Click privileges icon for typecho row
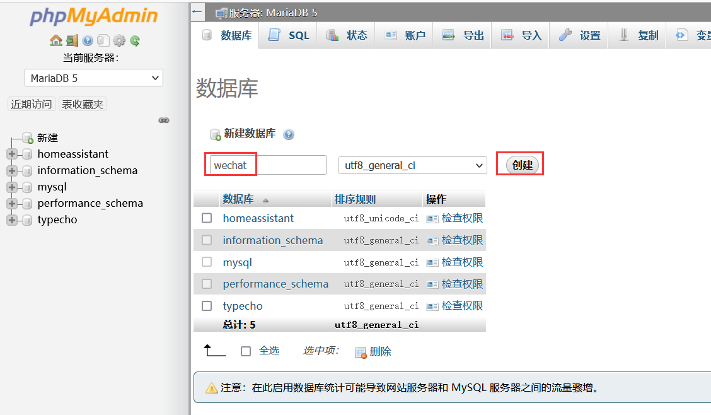 432,307
